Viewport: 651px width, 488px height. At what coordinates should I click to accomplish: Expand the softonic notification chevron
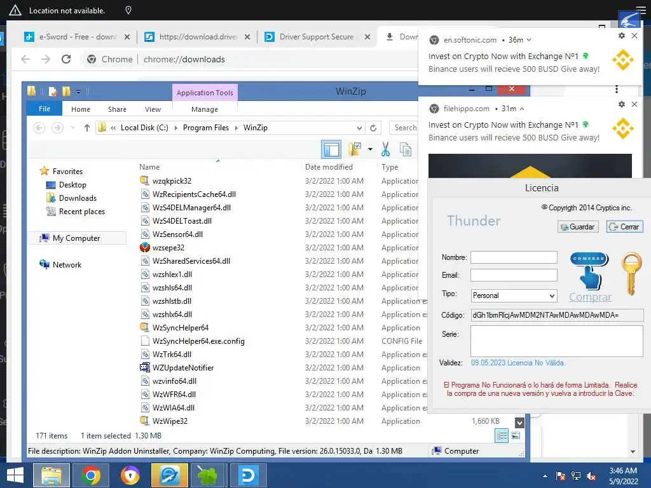tap(529, 40)
